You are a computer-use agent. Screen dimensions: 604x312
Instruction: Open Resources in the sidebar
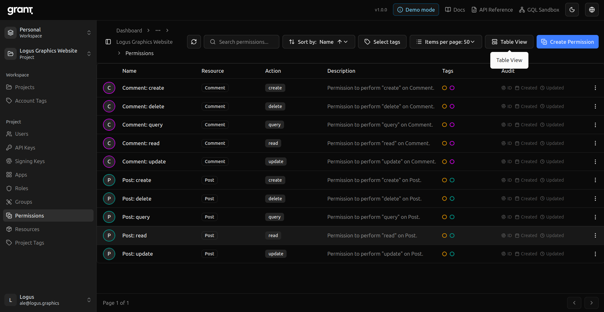pos(48,229)
